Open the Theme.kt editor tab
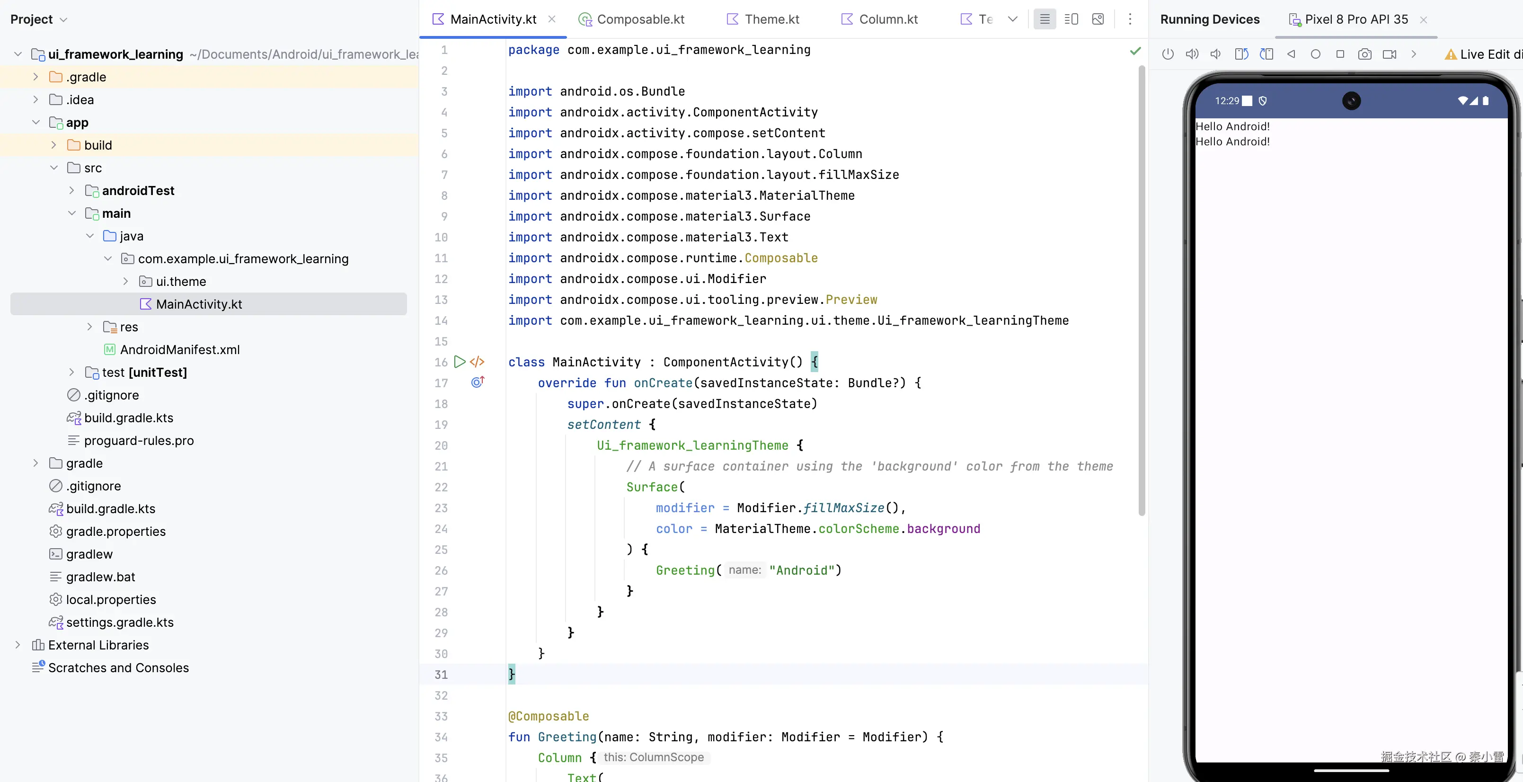The width and height of the screenshot is (1523, 782). [x=771, y=19]
